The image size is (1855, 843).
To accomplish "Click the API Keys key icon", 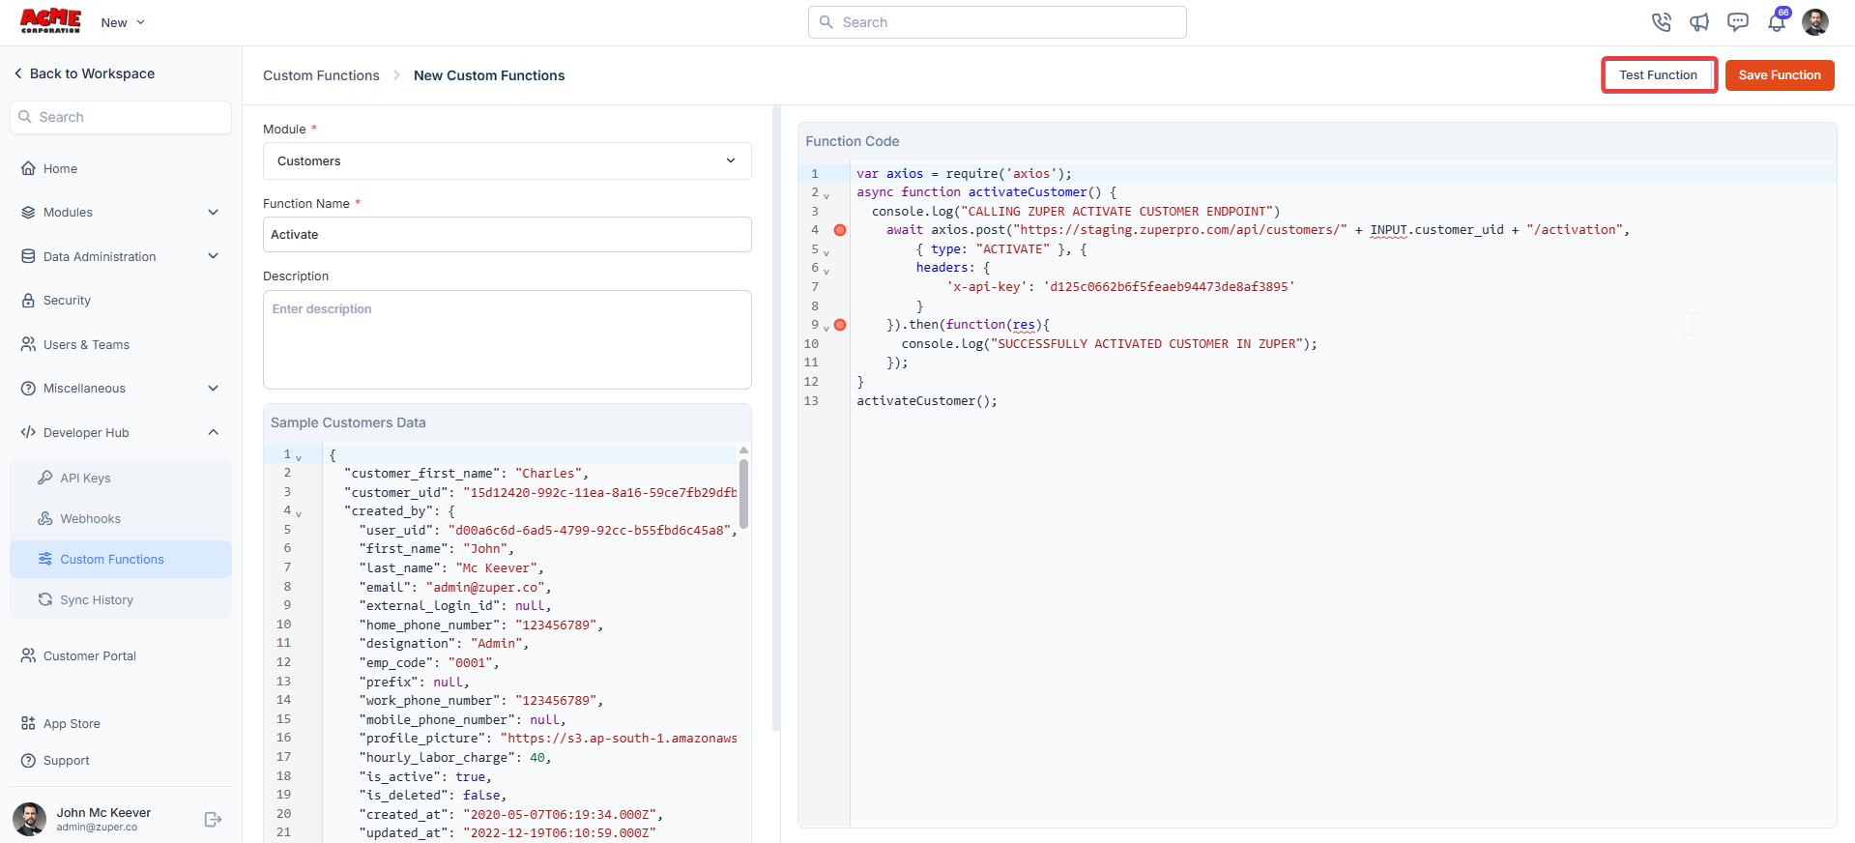I will click(x=45, y=478).
